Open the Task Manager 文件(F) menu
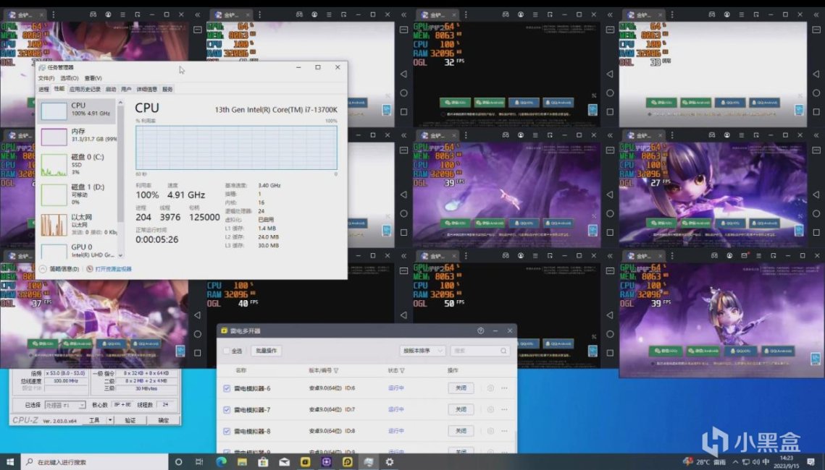Viewport: 825px width, 470px height. [46, 78]
